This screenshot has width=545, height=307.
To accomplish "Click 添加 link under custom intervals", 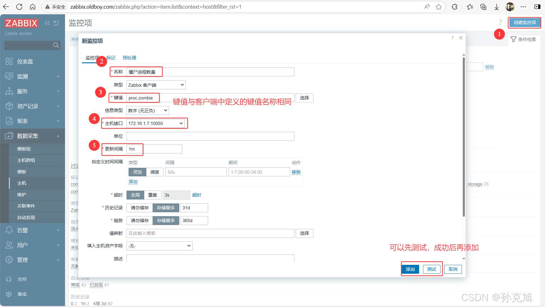I will [x=133, y=182].
